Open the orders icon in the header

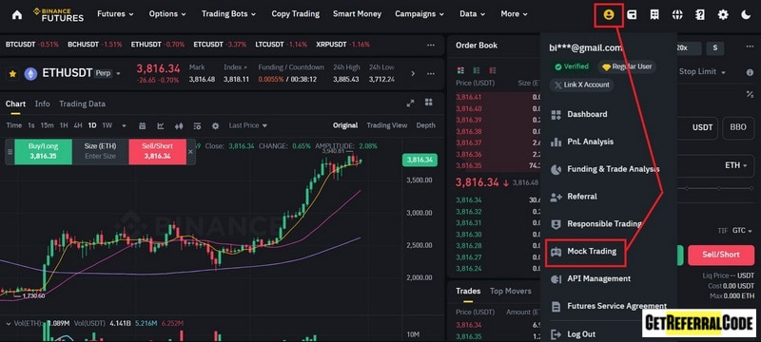coord(654,14)
